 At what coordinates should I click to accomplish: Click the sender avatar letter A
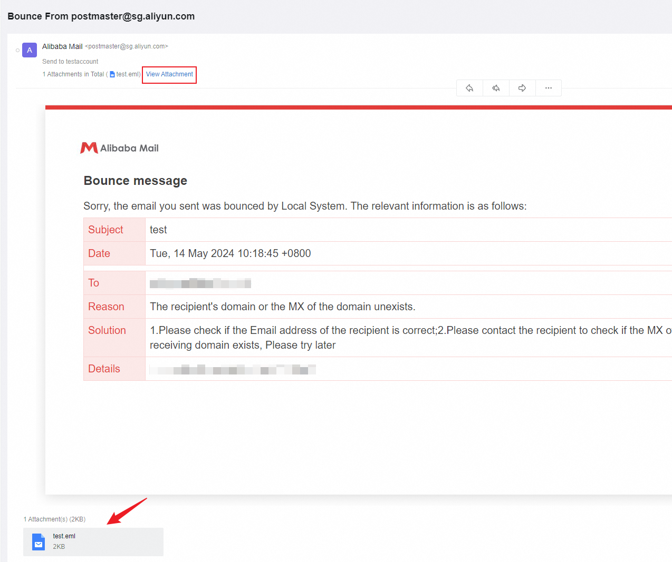(x=30, y=50)
